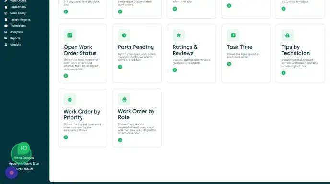
Task: Click the Work Order by Role title
Action: 136,114
